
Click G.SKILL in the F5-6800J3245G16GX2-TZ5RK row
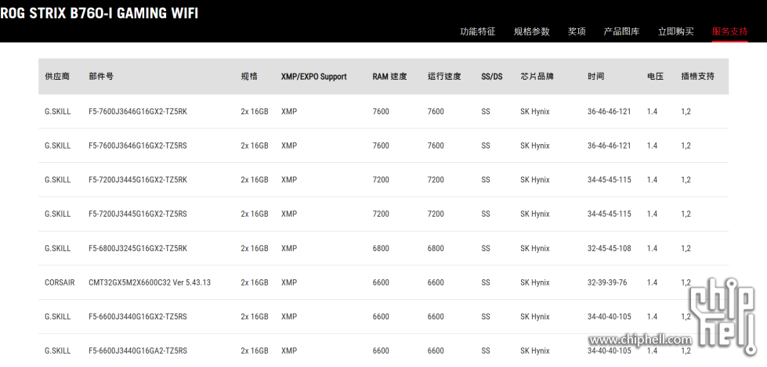tap(58, 248)
